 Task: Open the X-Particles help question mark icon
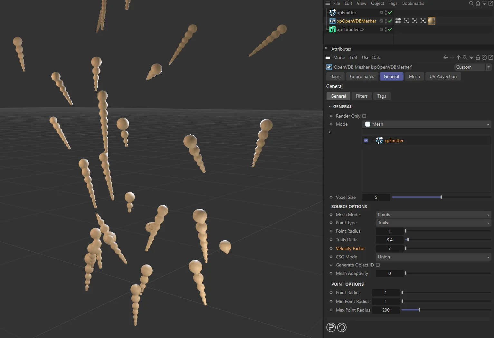point(331,327)
